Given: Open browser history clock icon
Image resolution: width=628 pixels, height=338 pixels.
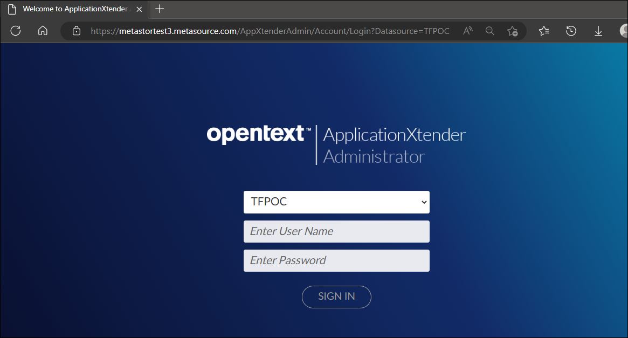Looking at the screenshot, I should tap(571, 31).
